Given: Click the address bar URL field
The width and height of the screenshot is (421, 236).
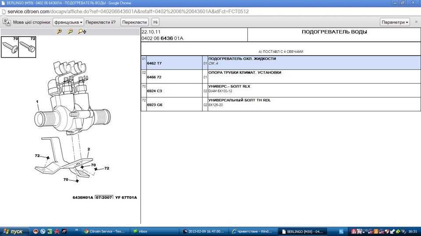Looking at the screenshot, I should pos(128,11).
